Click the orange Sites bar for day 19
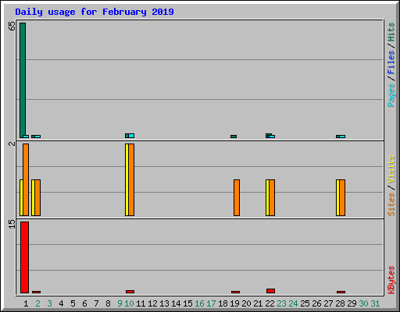Viewport: 400px width, 312px height. pyautogui.click(x=237, y=197)
